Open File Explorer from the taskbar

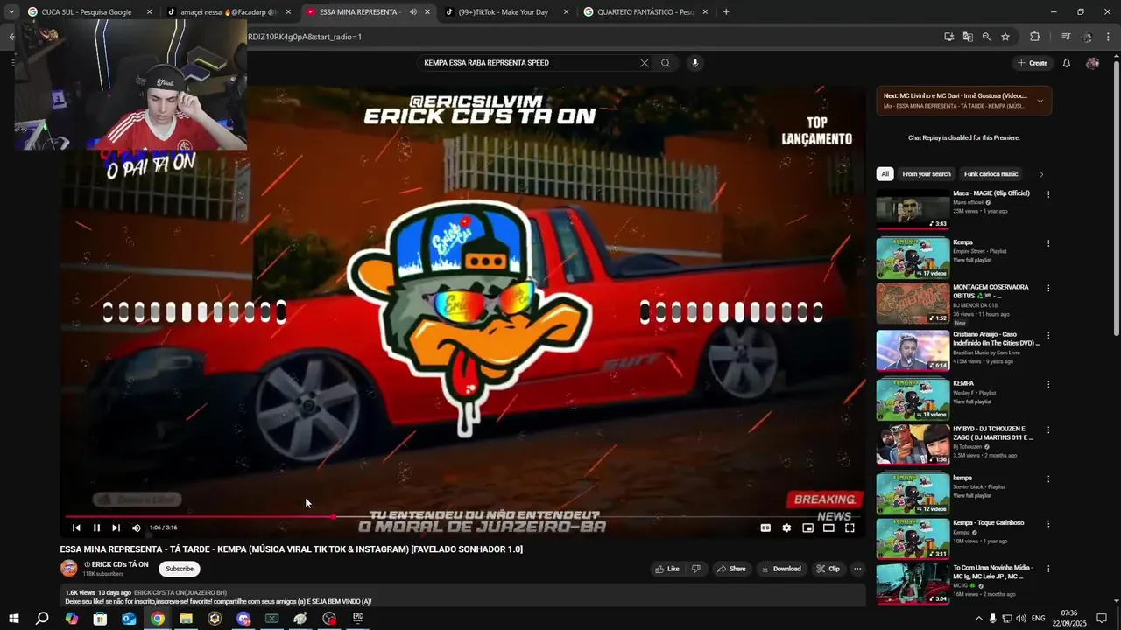click(x=186, y=619)
